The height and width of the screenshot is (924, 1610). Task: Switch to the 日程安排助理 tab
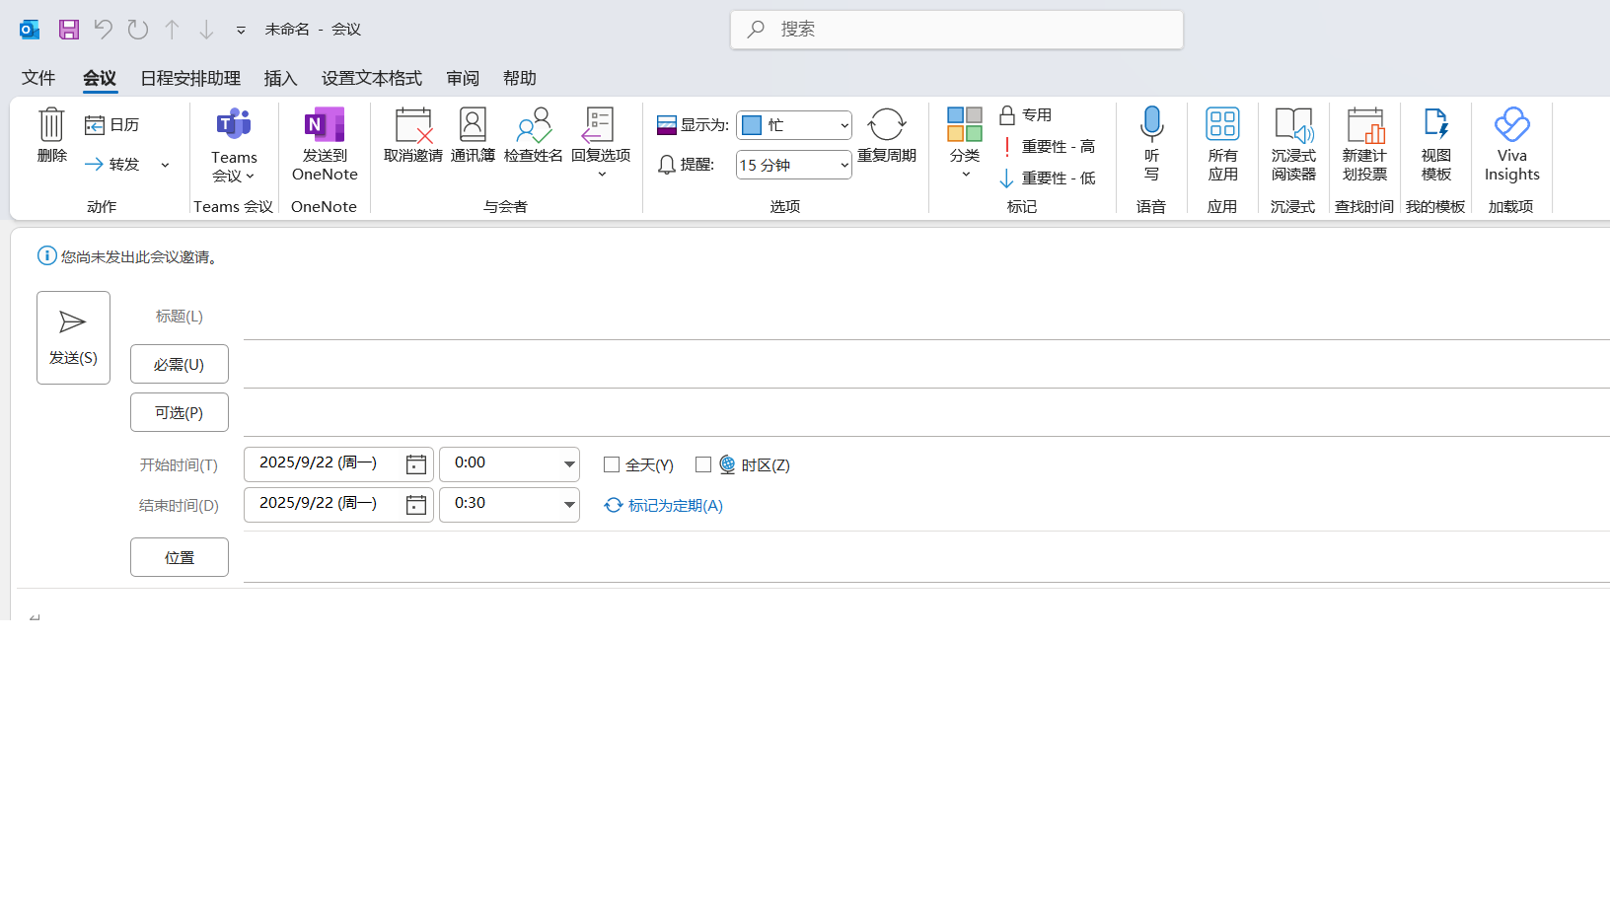click(x=190, y=78)
